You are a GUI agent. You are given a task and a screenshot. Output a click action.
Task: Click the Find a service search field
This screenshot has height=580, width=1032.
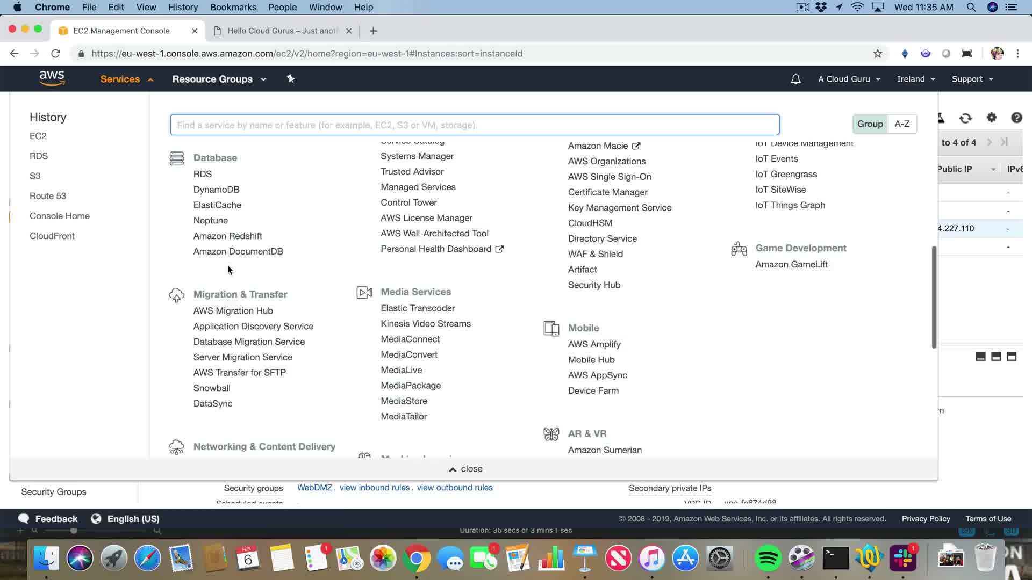click(x=474, y=125)
